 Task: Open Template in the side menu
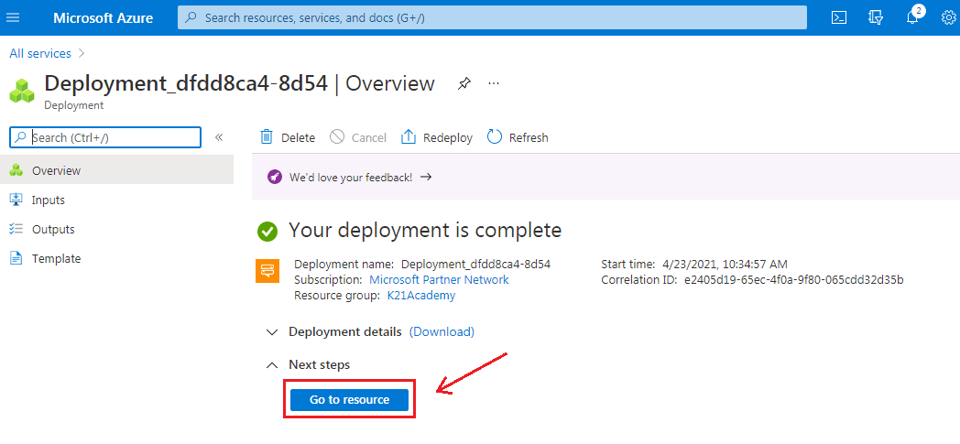coord(56,258)
